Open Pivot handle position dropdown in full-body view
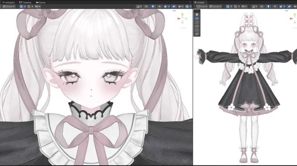297x166 pixels. [x=202, y=7]
